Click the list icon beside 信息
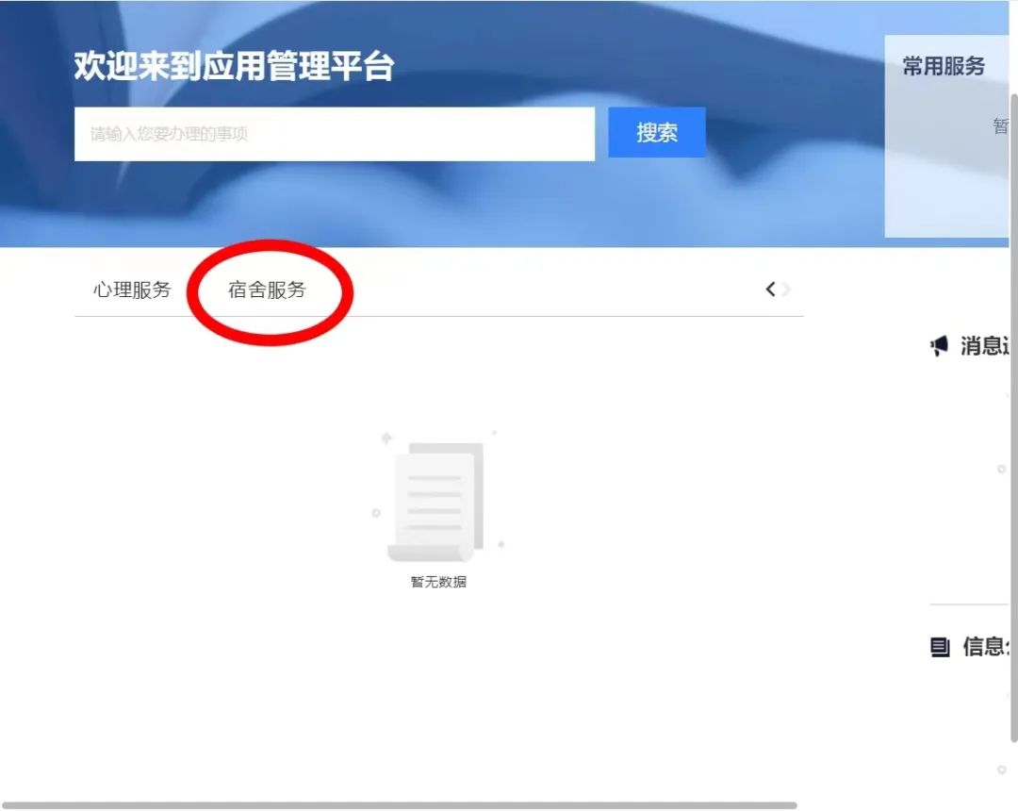Image resolution: width=1018 pixels, height=811 pixels. tap(940, 647)
